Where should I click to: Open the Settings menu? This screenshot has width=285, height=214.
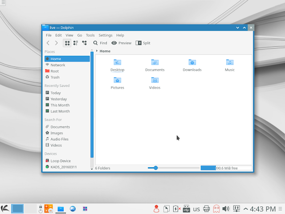[106, 35]
